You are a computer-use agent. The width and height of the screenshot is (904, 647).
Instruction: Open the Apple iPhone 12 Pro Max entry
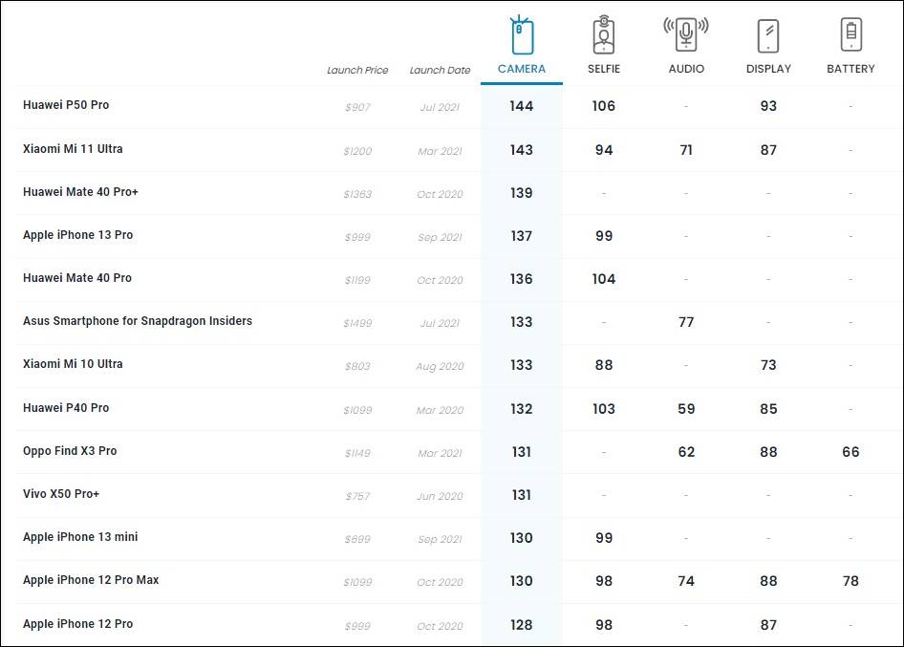91,580
